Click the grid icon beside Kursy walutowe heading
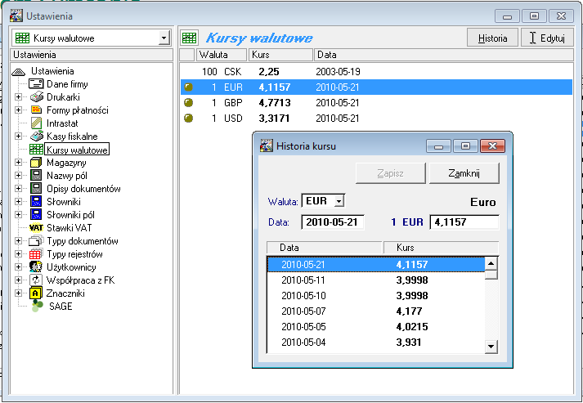The width and height of the screenshot is (583, 403). [x=189, y=38]
